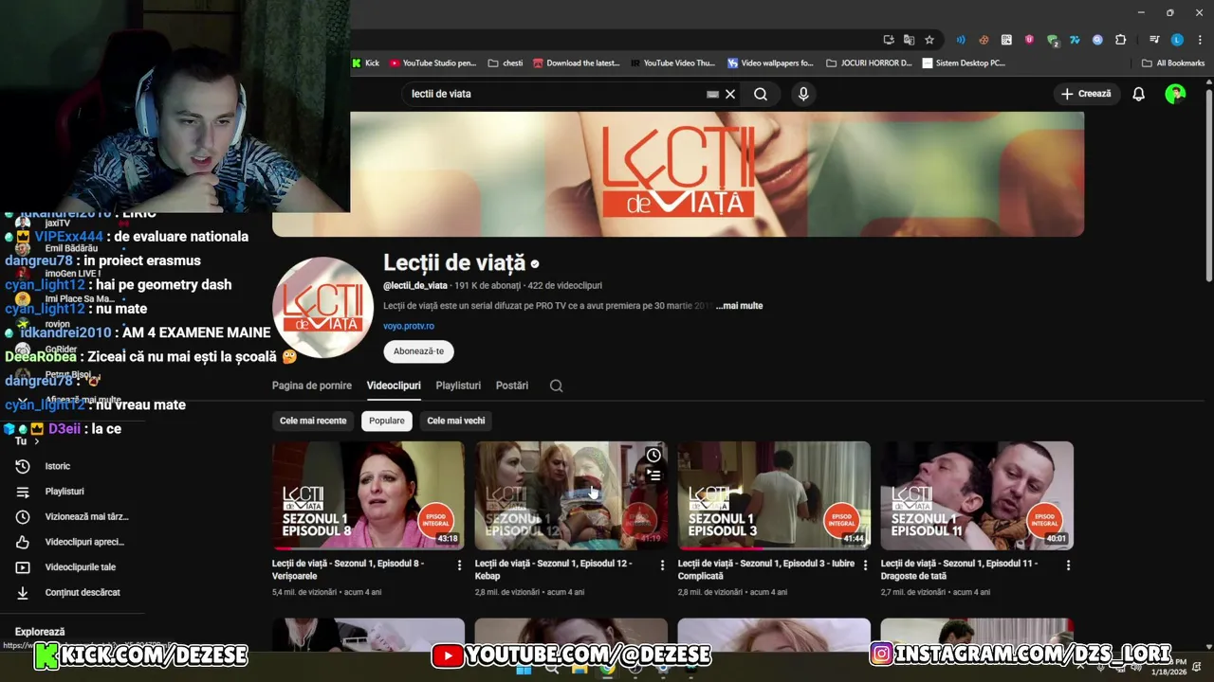
Task: Open the media control playlist icon in toolbar
Action: point(1154,40)
